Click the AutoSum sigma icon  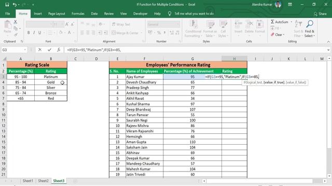tap(272, 22)
